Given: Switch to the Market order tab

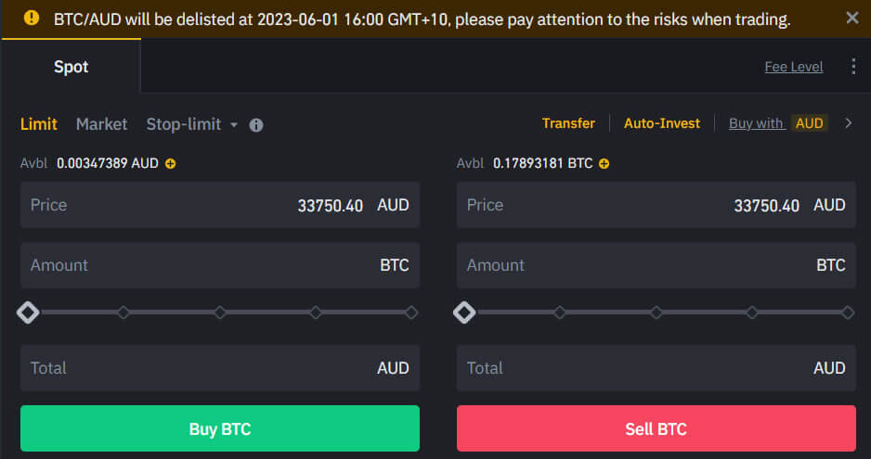Looking at the screenshot, I should (101, 123).
